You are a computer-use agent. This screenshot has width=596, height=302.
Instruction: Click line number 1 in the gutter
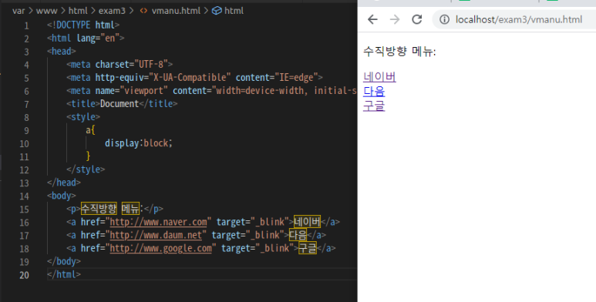tap(26, 26)
